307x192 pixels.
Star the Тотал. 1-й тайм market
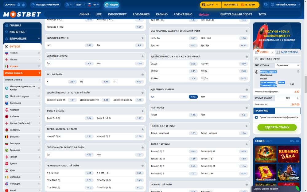247,144
